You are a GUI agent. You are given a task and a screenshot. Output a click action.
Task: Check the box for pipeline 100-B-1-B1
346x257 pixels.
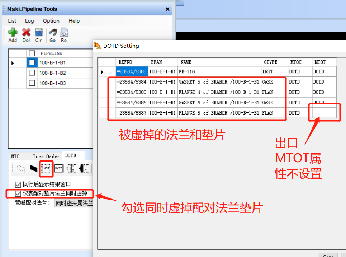[32, 62]
